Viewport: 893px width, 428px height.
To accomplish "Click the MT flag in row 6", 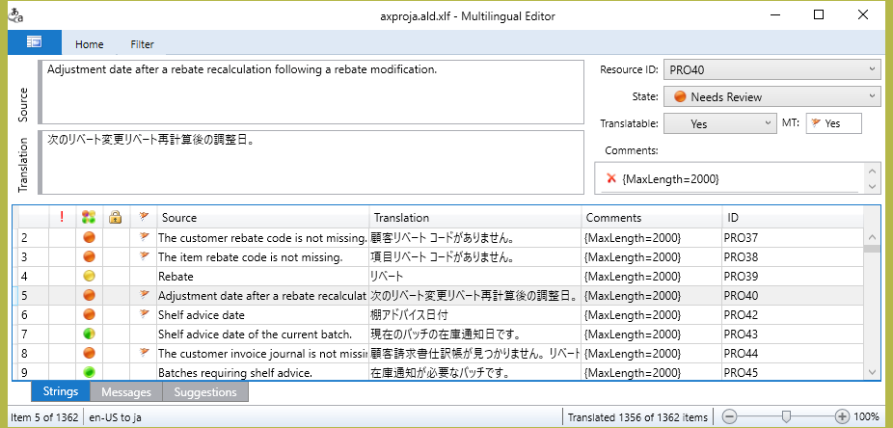I will [x=144, y=314].
